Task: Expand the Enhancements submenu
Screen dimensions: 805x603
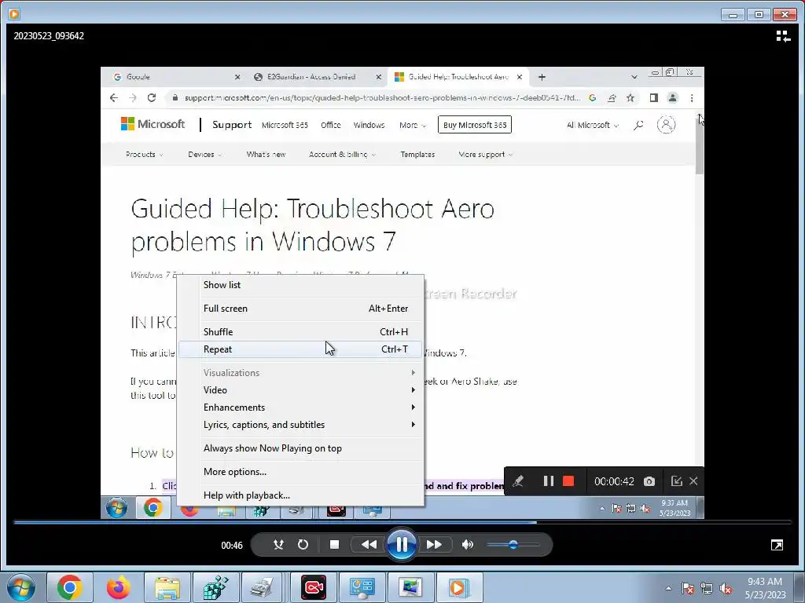Action: 300,407
